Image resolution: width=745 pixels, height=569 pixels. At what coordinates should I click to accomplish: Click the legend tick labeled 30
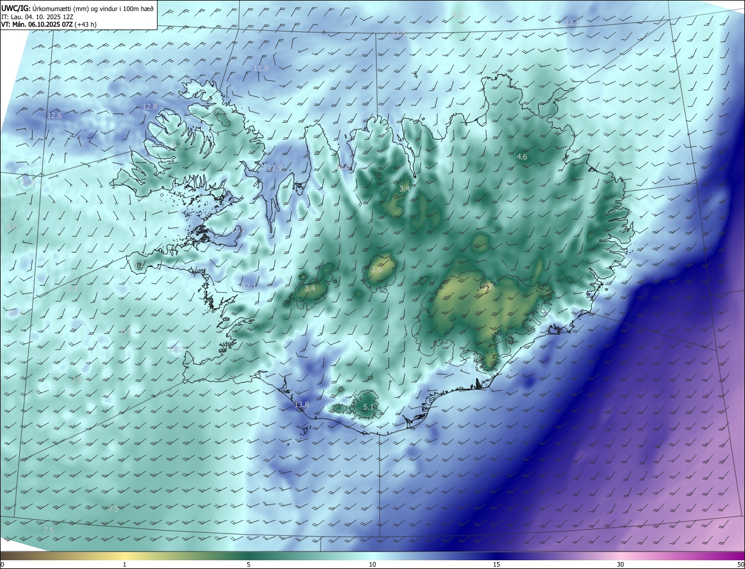[x=620, y=564]
